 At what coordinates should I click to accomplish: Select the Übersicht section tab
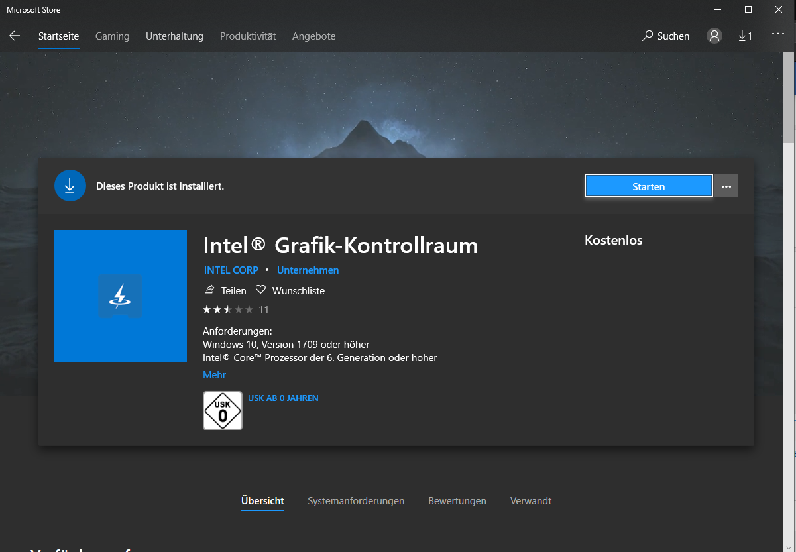tap(262, 501)
